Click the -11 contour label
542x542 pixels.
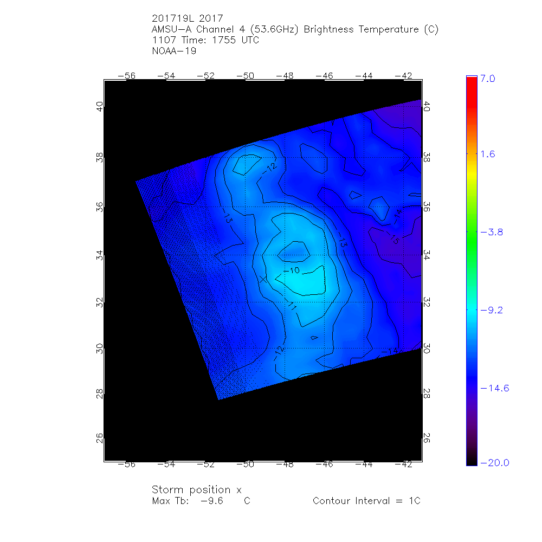(292, 305)
